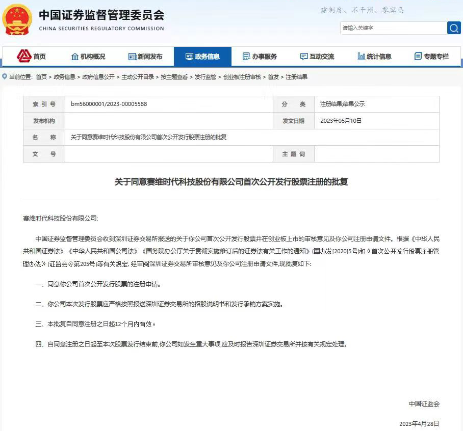The image size is (463, 431).
Task: Select the 政务信息 tab
Action: point(202,57)
